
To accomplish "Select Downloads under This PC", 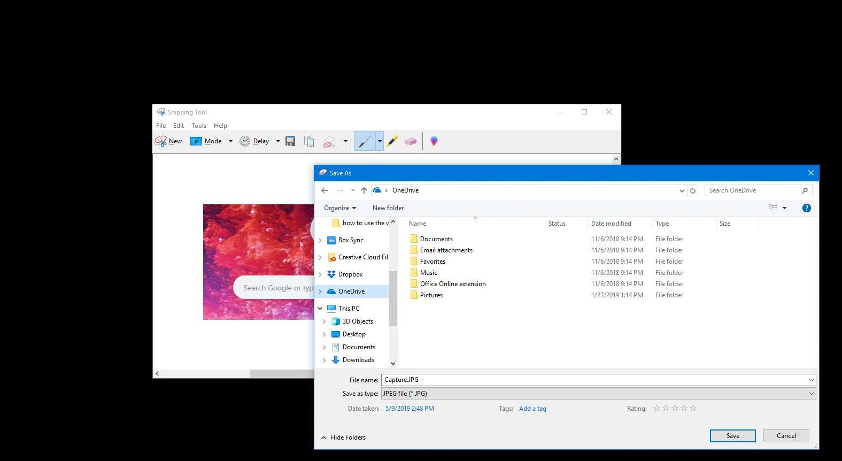I will [352, 360].
